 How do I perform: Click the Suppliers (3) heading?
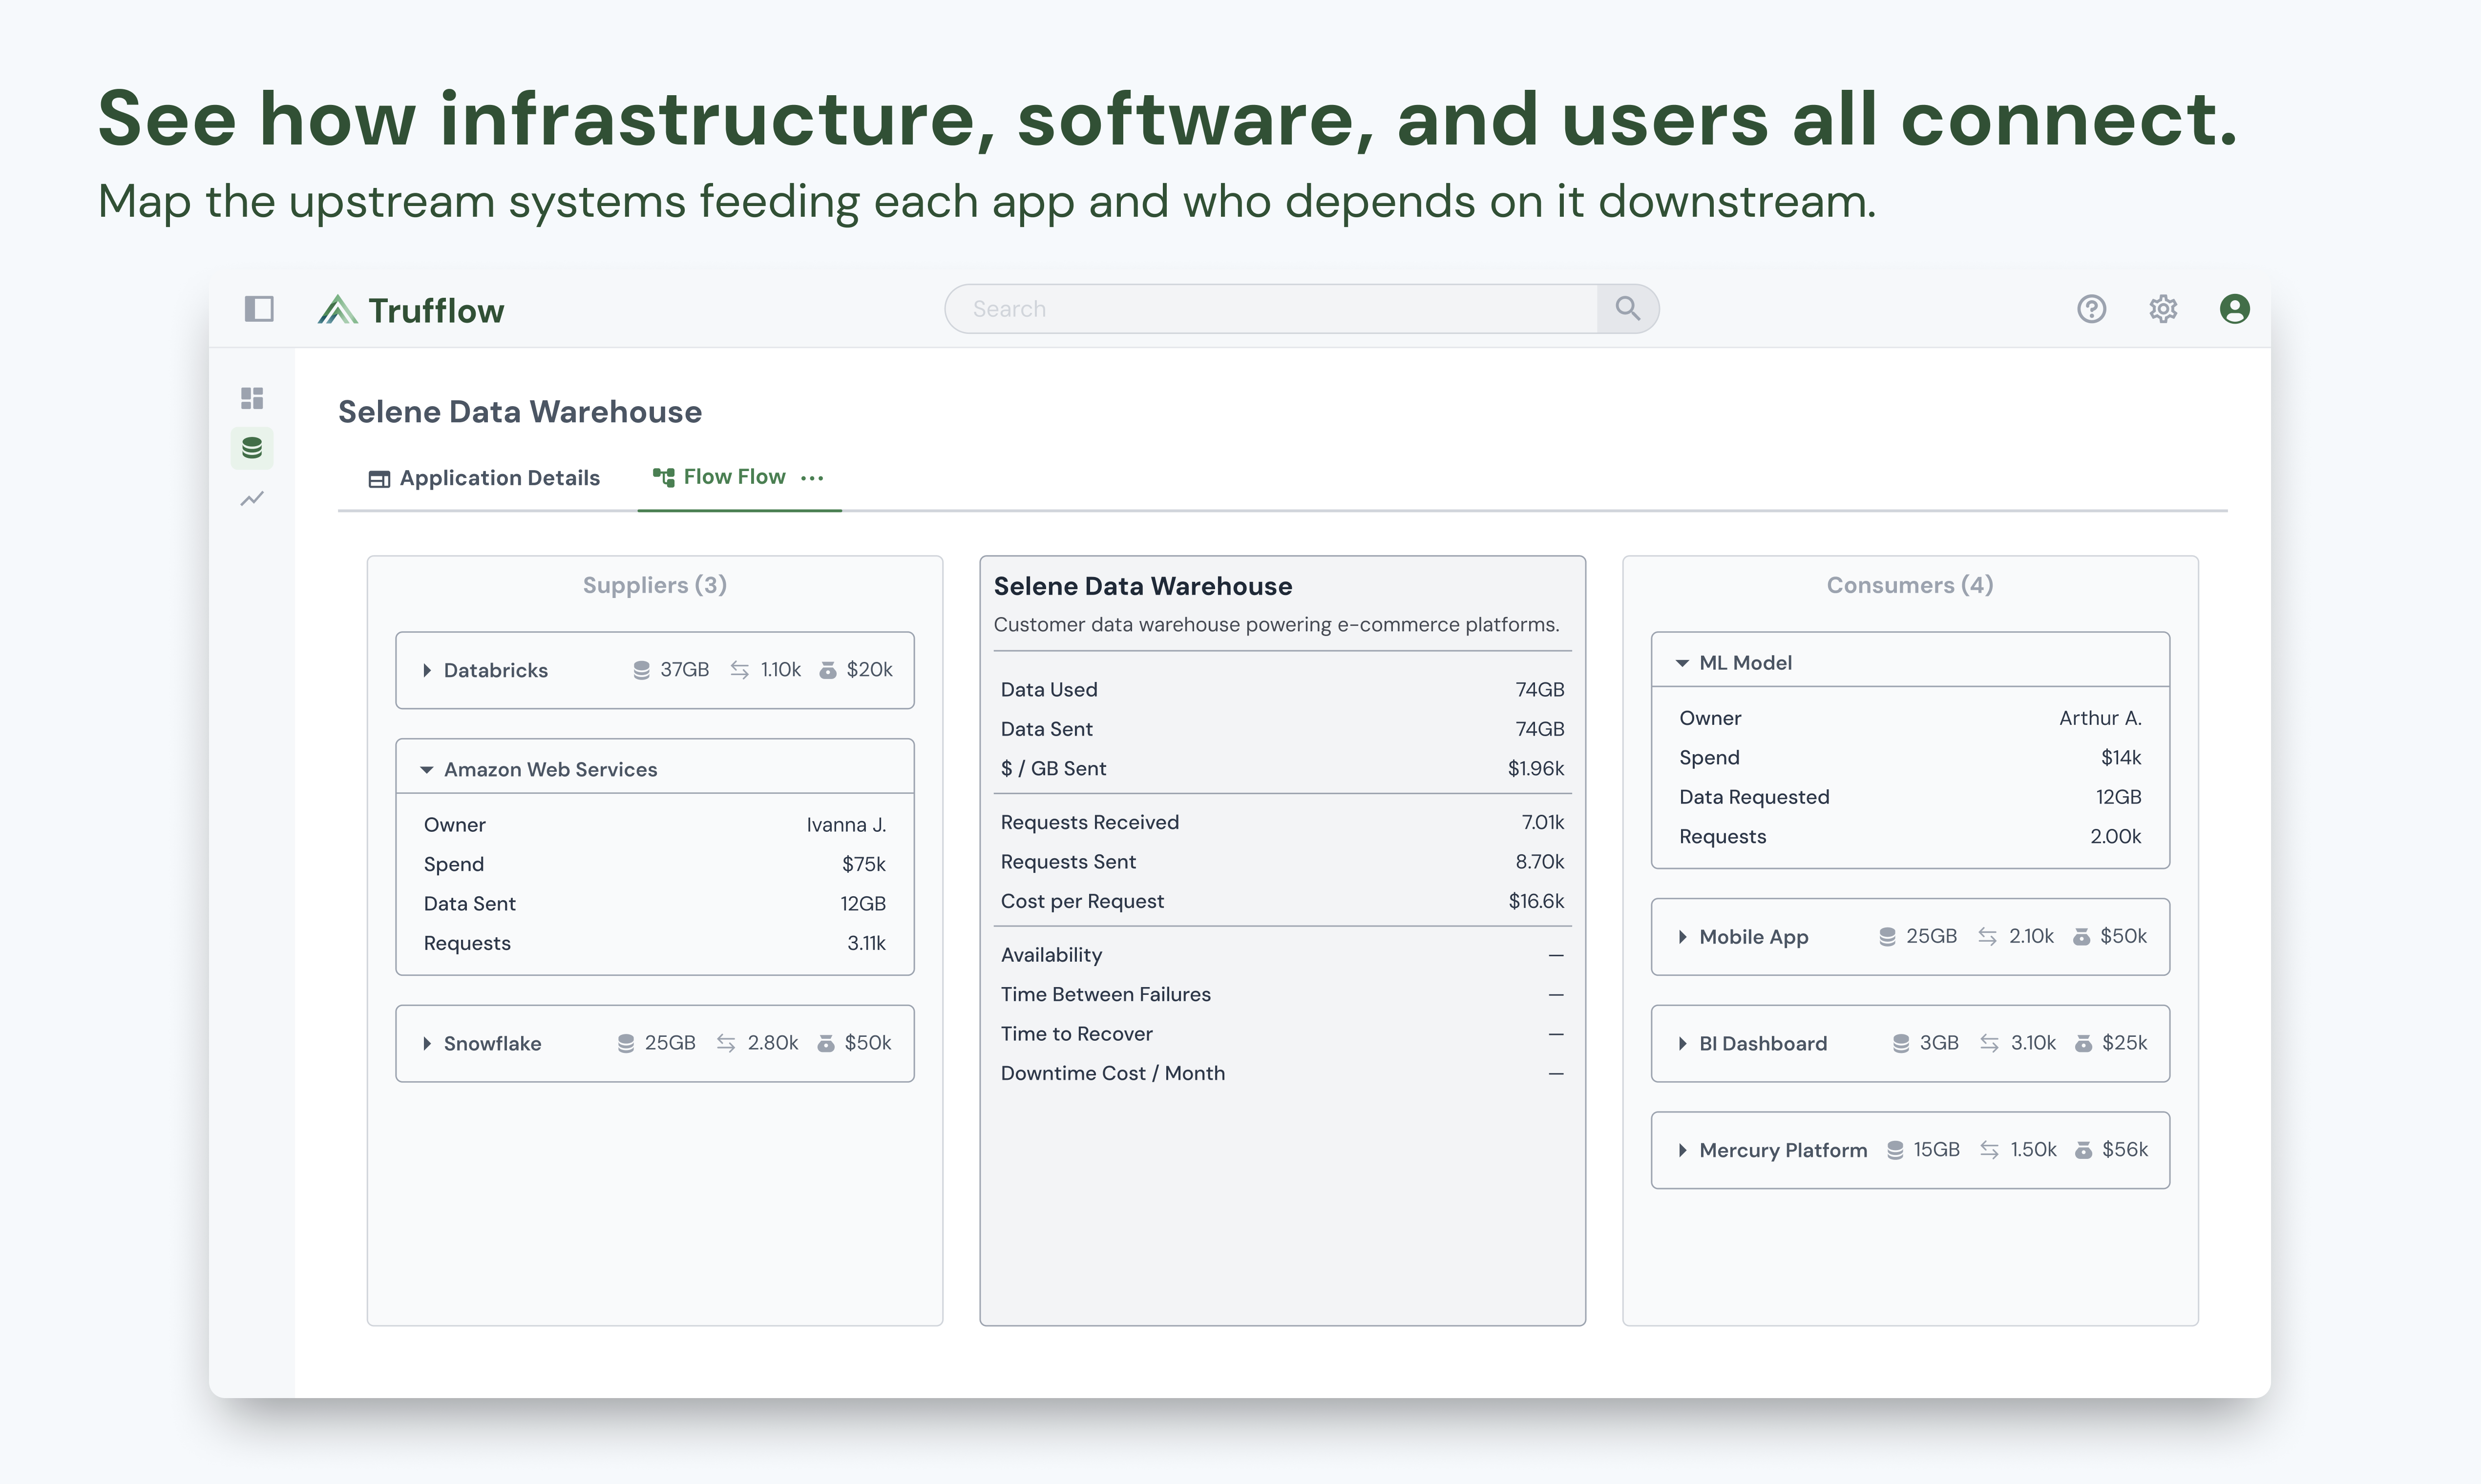click(655, 585)
